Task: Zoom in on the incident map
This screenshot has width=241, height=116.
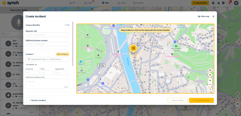Action: 210,80
